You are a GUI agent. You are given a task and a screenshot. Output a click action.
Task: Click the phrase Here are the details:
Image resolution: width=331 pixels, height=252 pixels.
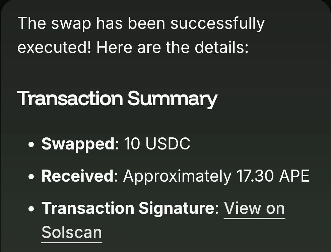[x=173, y=47]
